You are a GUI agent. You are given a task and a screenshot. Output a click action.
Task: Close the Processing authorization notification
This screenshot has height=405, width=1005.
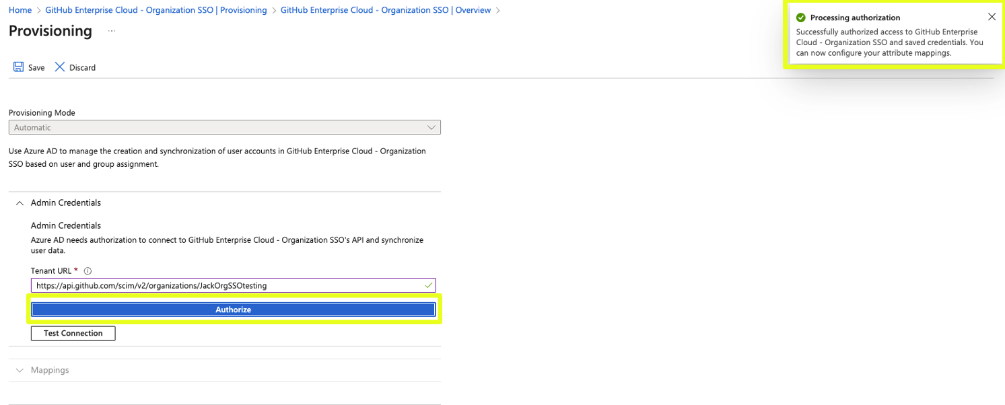pyautogui.click(x=992, y=17)
